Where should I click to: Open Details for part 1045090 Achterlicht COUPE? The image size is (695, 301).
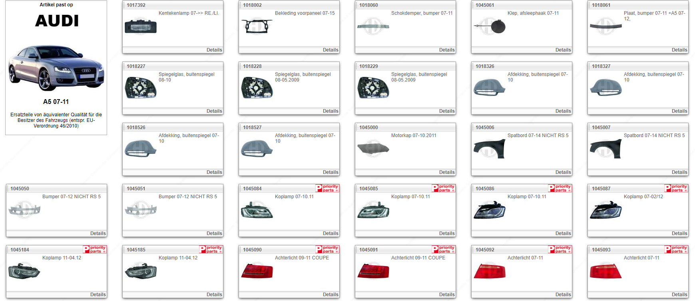(x=331, y=295)
